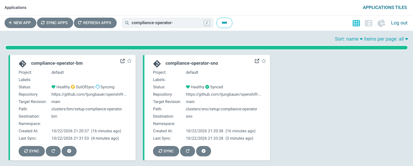
Task: Click SYNC APPS button
Action: pyautogui.click(x=55, y=23)
